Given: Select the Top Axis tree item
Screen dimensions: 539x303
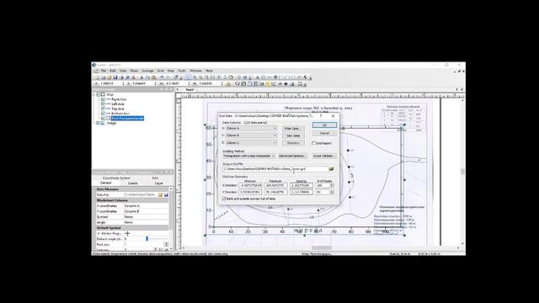Looking at the screenshot, I should [x=118, y=109].
